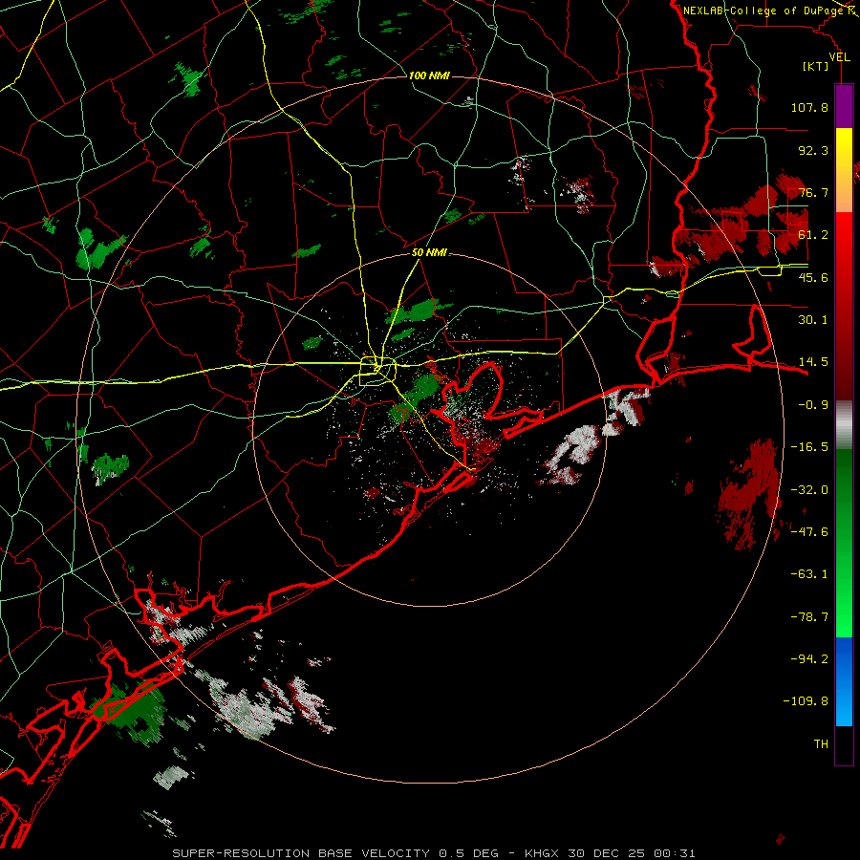
Task: Select the 30.1 value on velocity scale
Action: point(813,320)
